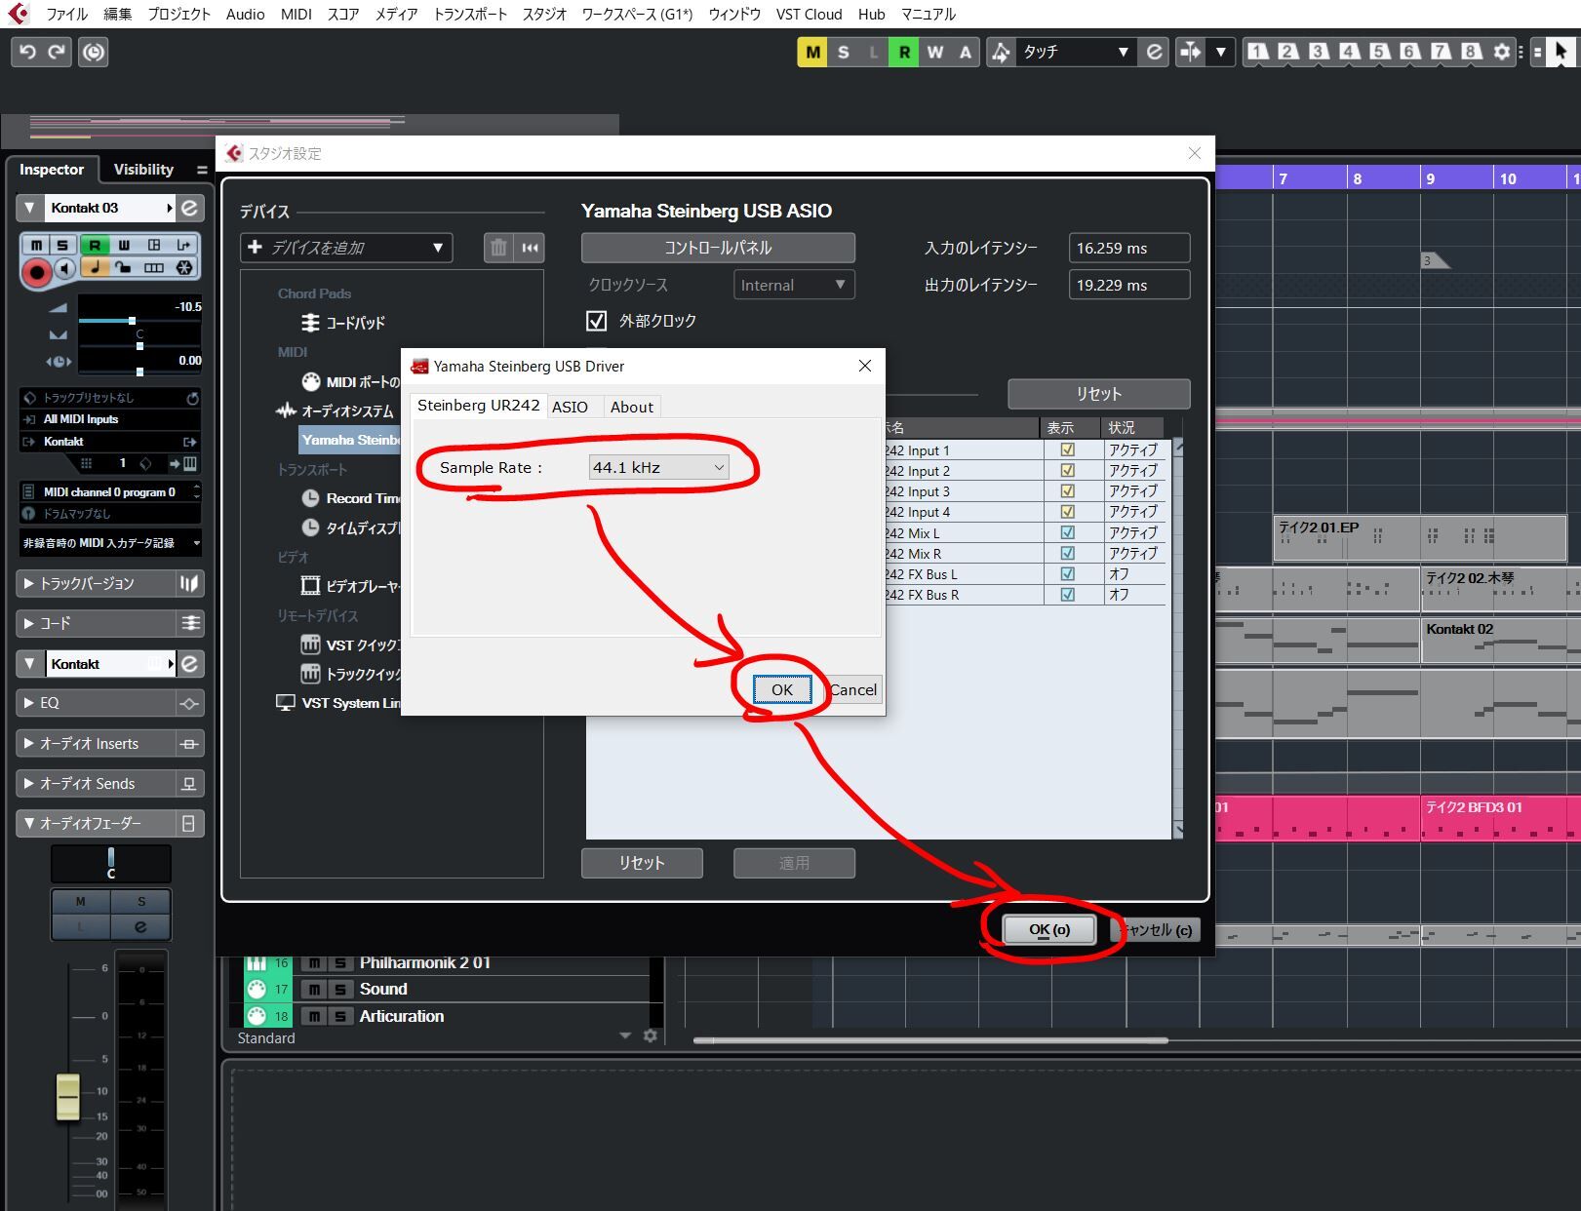Toggle the 表示 checkbox for Mix L
This screenshot has height=1211, width=1581.
coord(1068,533)
